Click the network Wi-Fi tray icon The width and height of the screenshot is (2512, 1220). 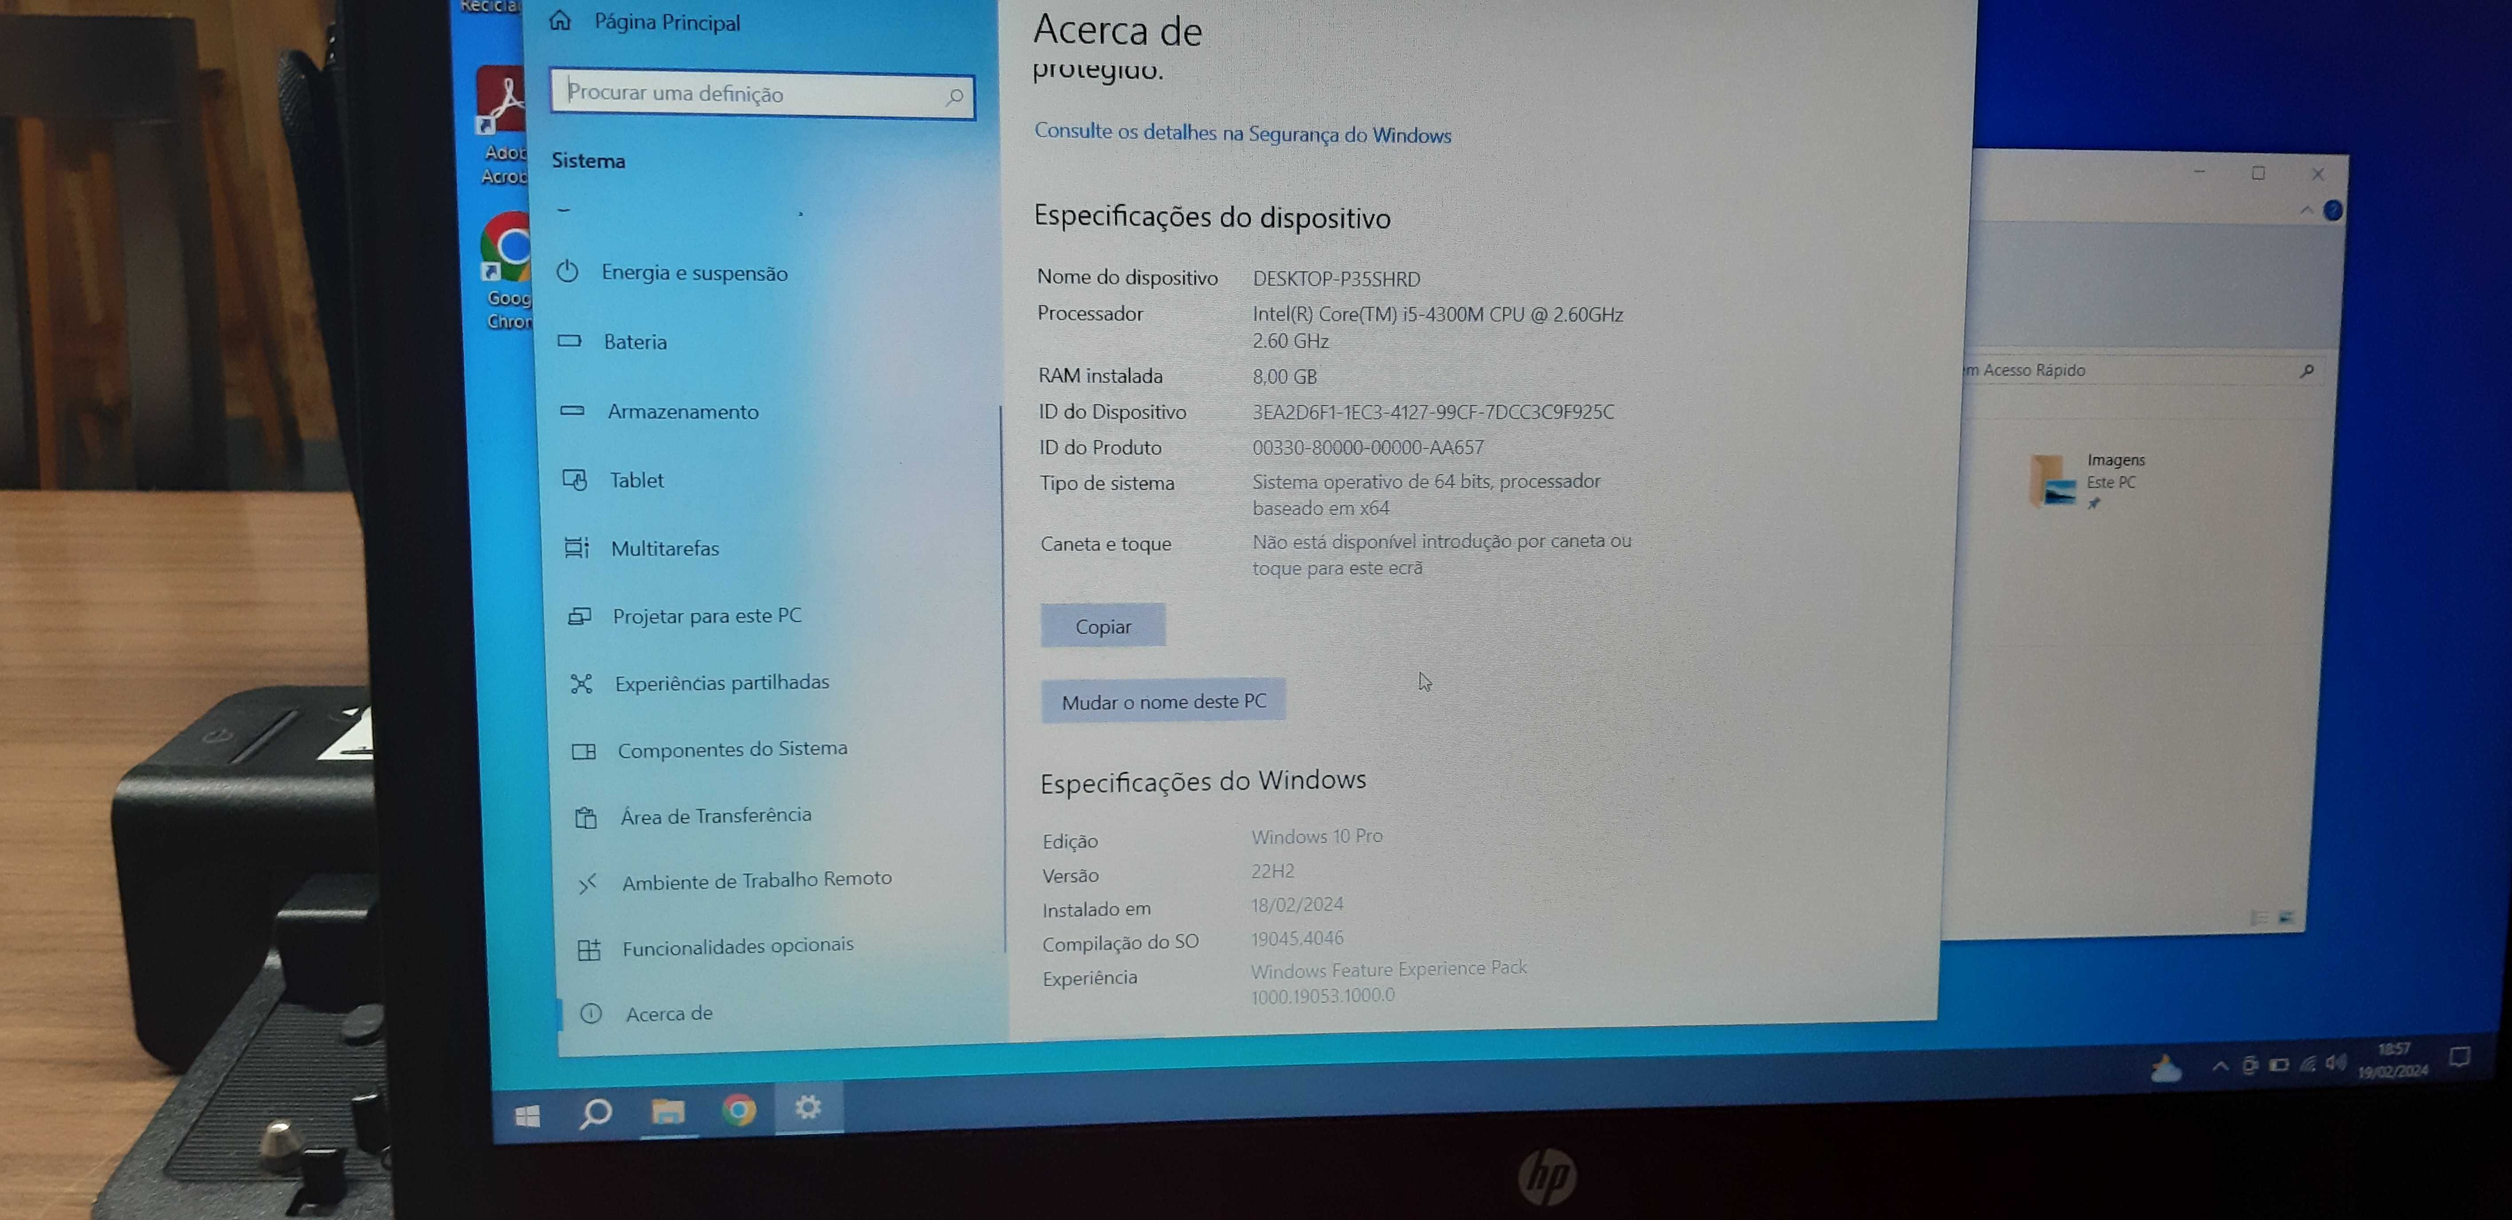point(2307,1064)
